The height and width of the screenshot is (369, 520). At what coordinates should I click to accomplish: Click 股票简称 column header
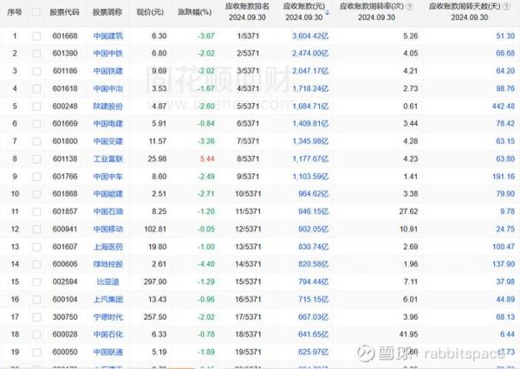coord(107,12)
